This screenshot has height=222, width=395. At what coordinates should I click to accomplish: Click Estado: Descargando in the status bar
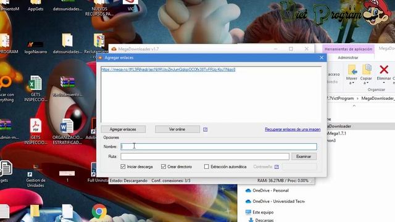[128, 181]
